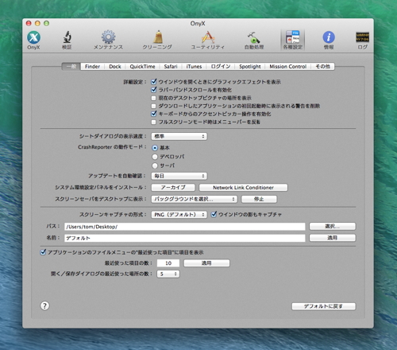
Task: Select CrashReporter デベロッパ radio button
Action: 155,157
